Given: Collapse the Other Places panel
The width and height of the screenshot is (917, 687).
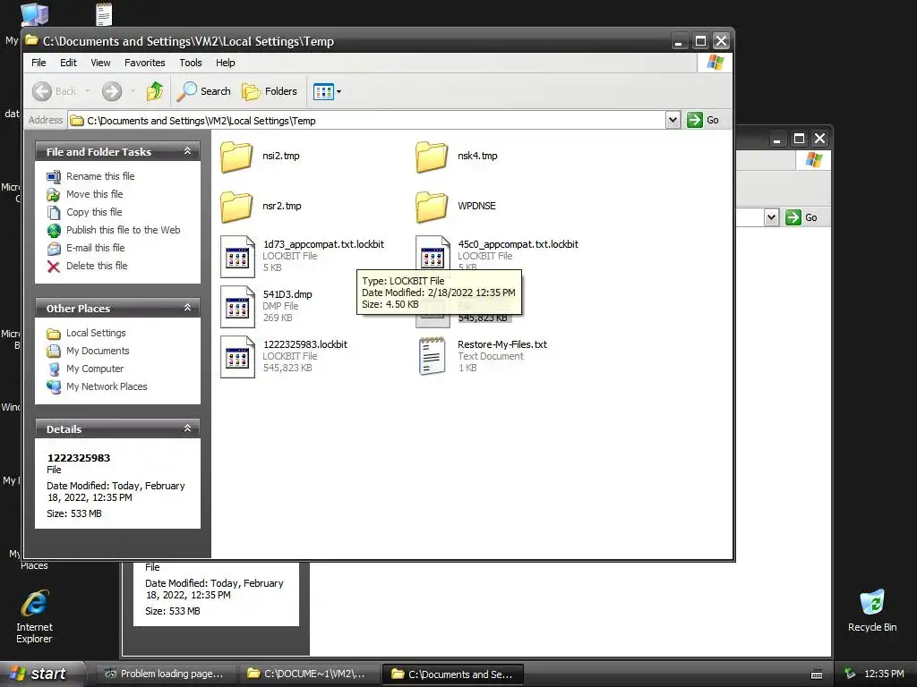Looking at the screenshot, I should (x=187, y=308).
